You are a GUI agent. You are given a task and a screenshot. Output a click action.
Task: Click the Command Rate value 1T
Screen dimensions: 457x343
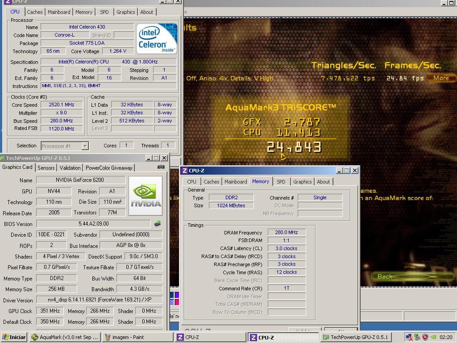coord(287,288)
